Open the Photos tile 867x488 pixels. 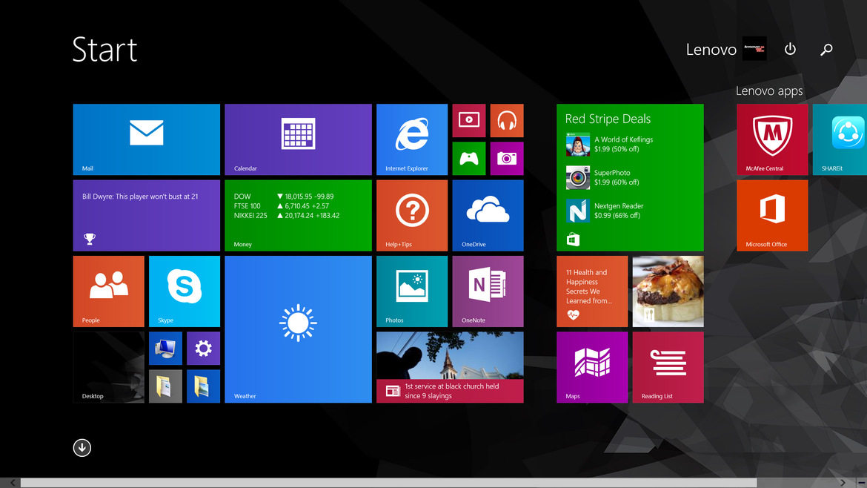412,291
